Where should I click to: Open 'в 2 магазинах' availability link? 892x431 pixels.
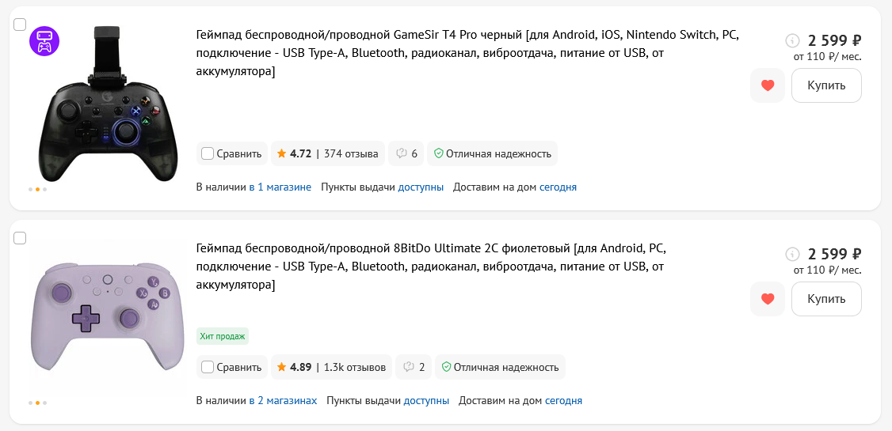coord(283,401)
